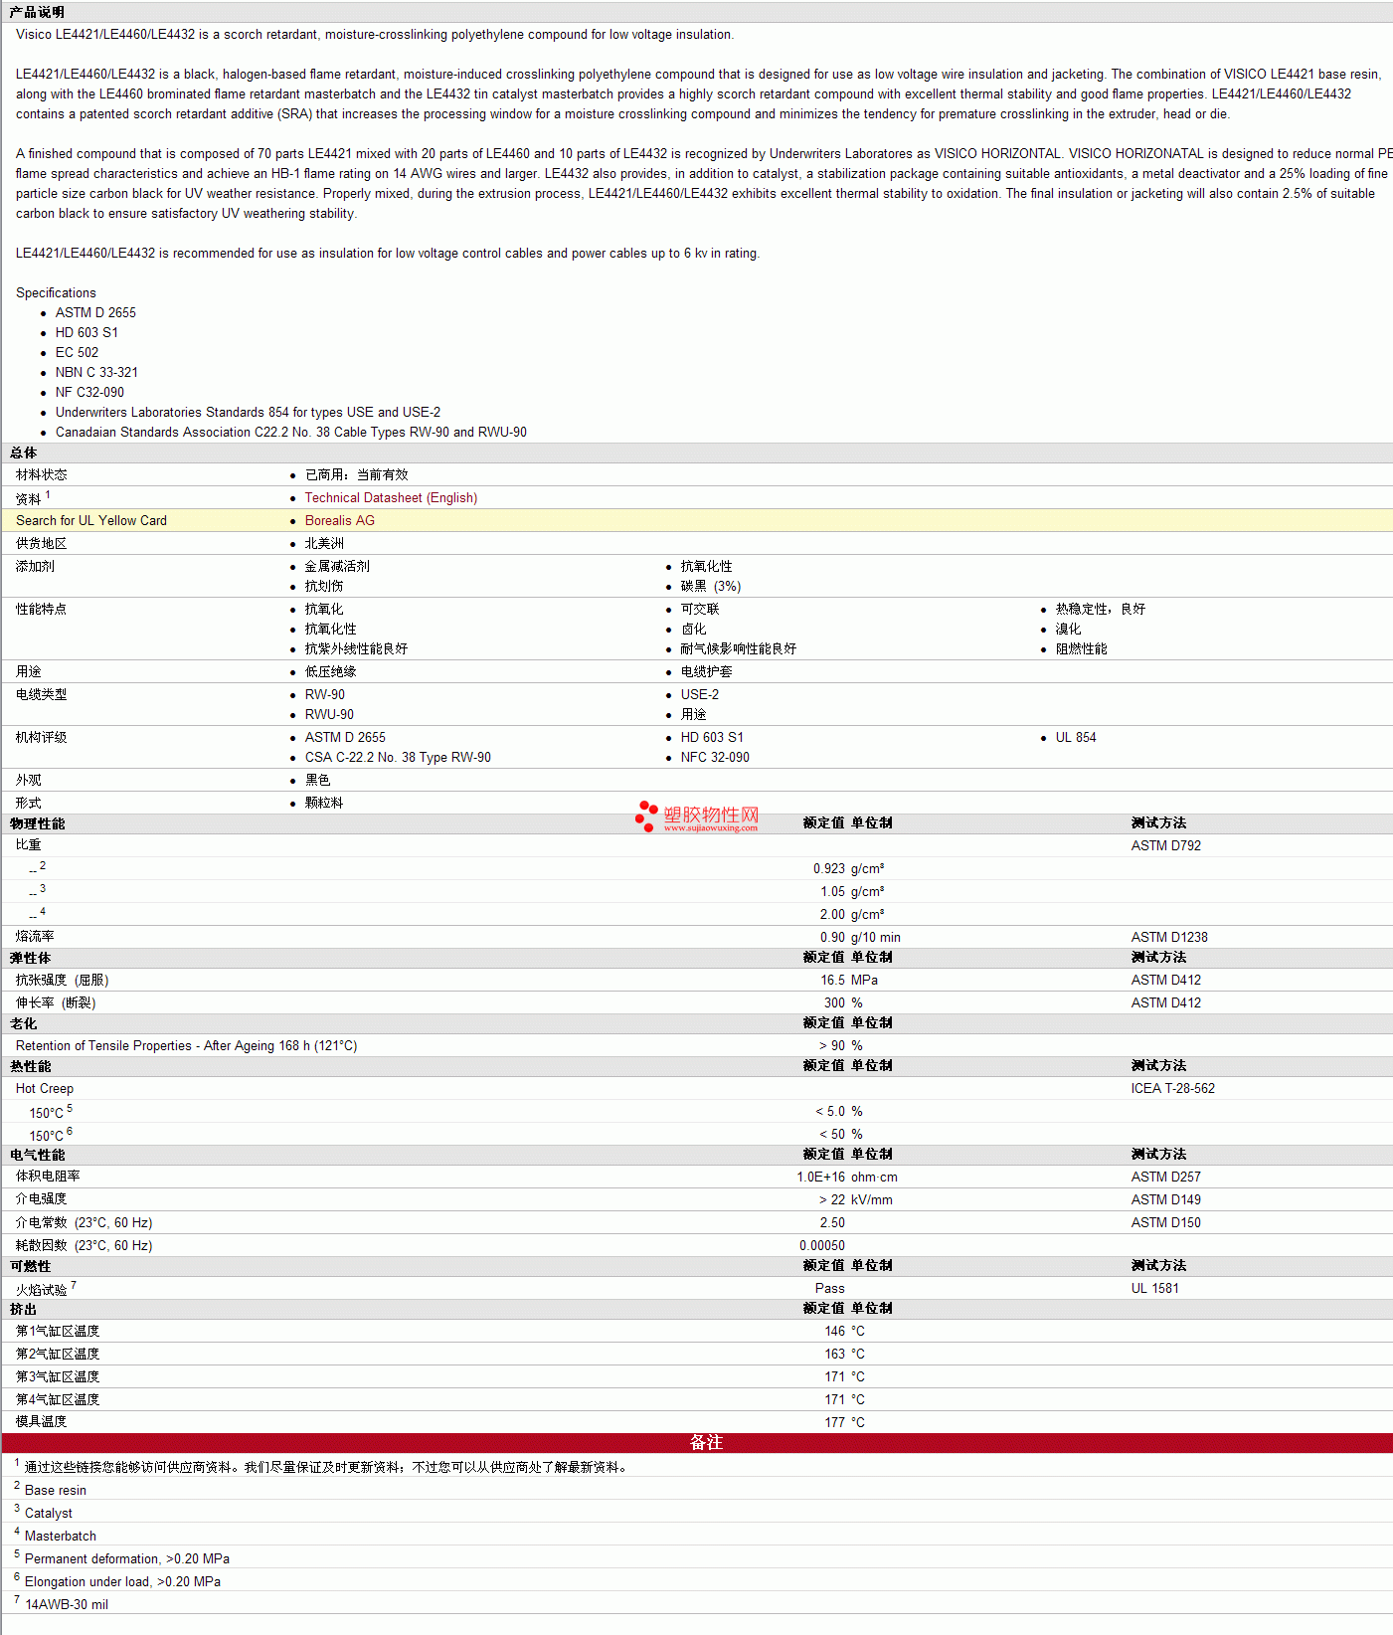Click the 第4气缸区温度 row label
Image resolution: width=1393 pixels, height=1635 pixels.
click(58, 1400)
